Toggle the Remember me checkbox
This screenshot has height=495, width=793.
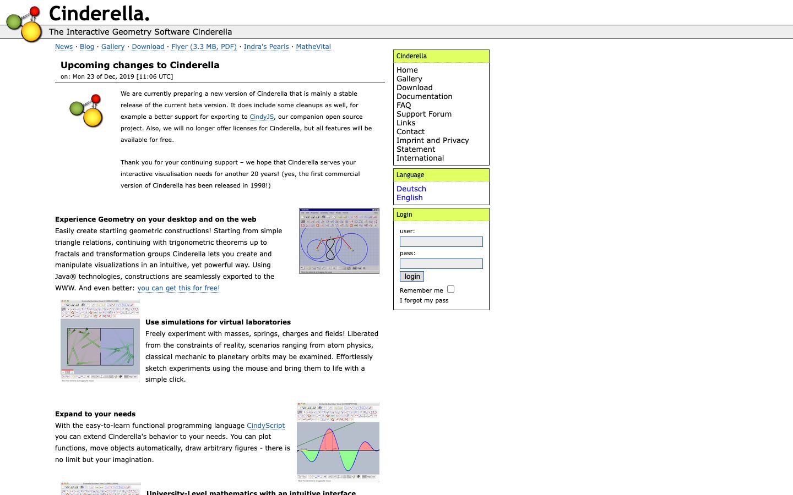tap(450, 289)
